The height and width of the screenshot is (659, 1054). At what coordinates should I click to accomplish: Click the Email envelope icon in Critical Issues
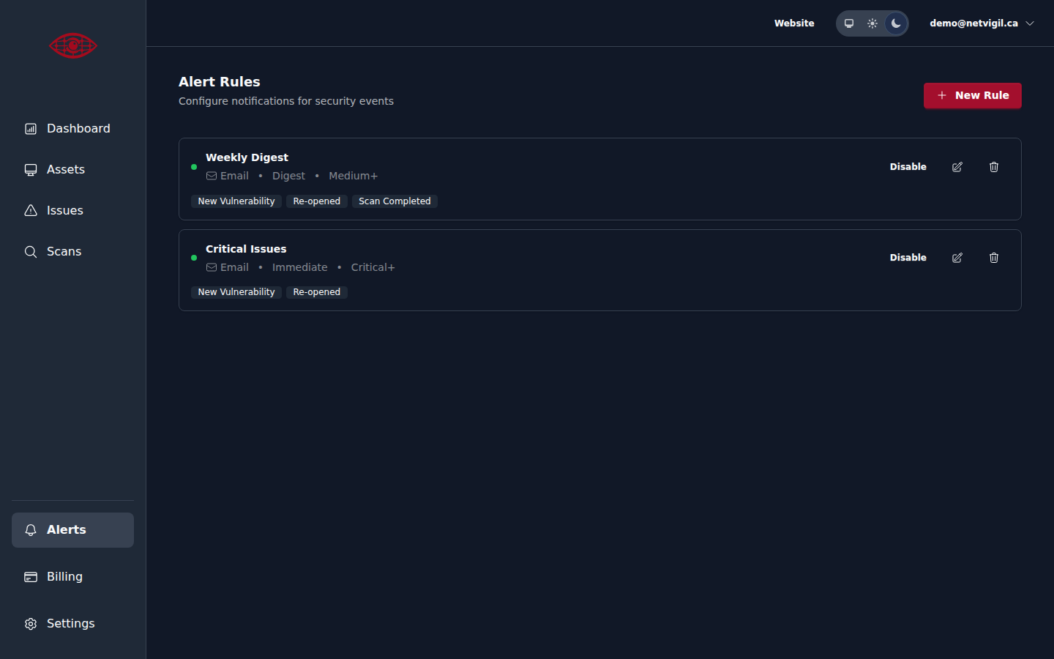point(212,267)
